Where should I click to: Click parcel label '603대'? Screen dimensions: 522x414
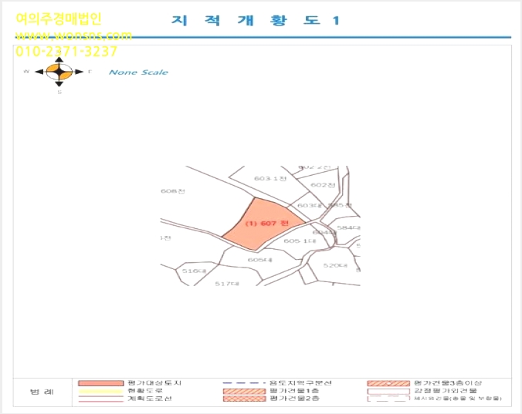click(x=310, y=205)
